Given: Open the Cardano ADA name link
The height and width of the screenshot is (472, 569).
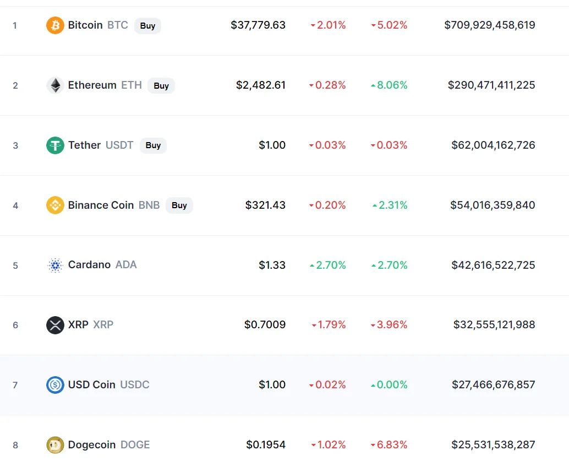Looking at the screenshot, I should click(102, 265).
